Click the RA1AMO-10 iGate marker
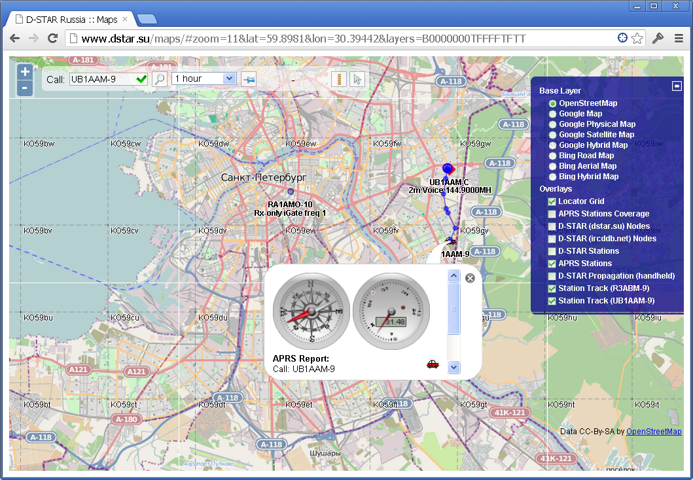Screen dimensions: 693x480 pyautogui.click(x=291, y=192)
